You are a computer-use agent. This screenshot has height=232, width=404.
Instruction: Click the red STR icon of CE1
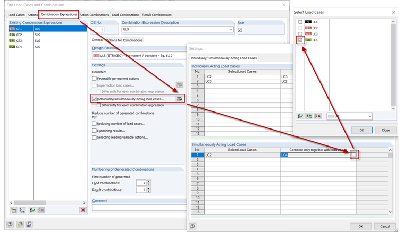(12, 29)
